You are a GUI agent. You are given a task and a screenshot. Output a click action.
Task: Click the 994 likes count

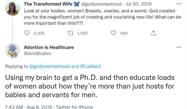pos(124,33)
